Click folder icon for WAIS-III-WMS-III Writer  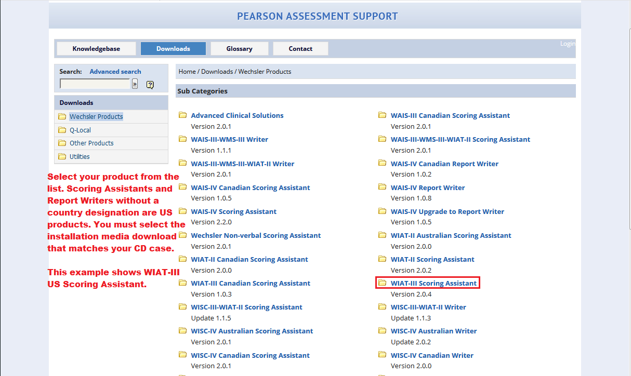(182, 139)
